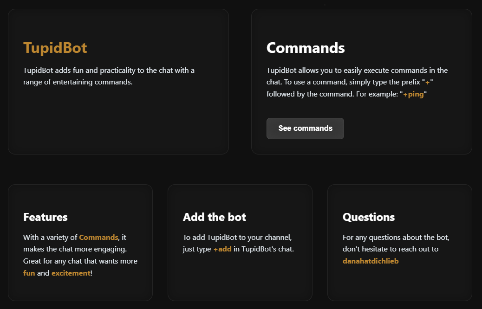
Task: Click the Questions card heading
Action: pos(368,217)
